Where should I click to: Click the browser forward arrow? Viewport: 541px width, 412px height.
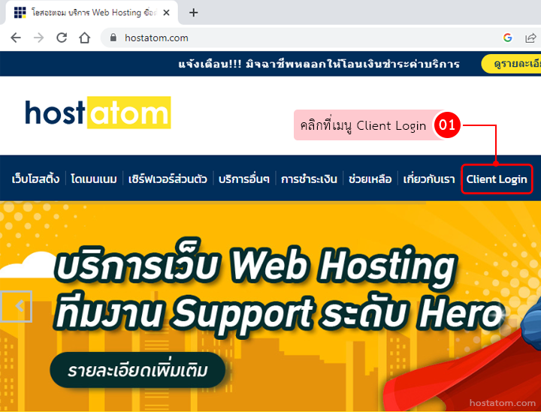(38, 38)
